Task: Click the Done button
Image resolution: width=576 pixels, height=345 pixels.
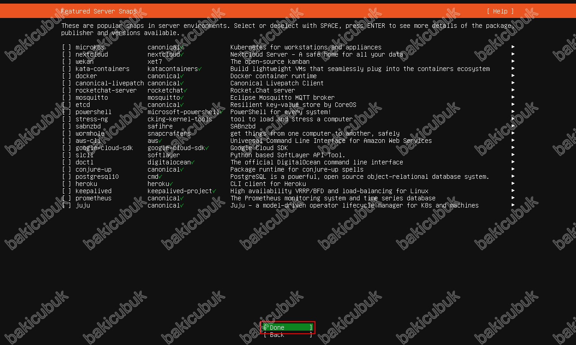Action: coord(288,327)
